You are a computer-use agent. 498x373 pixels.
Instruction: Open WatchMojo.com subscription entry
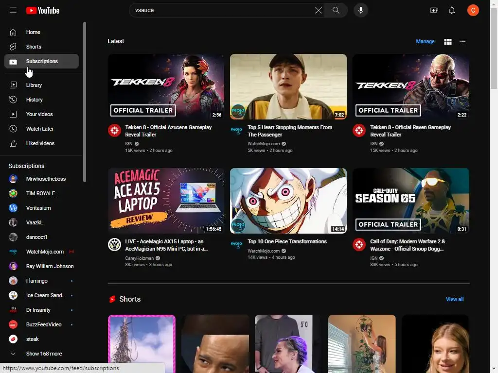42,252
